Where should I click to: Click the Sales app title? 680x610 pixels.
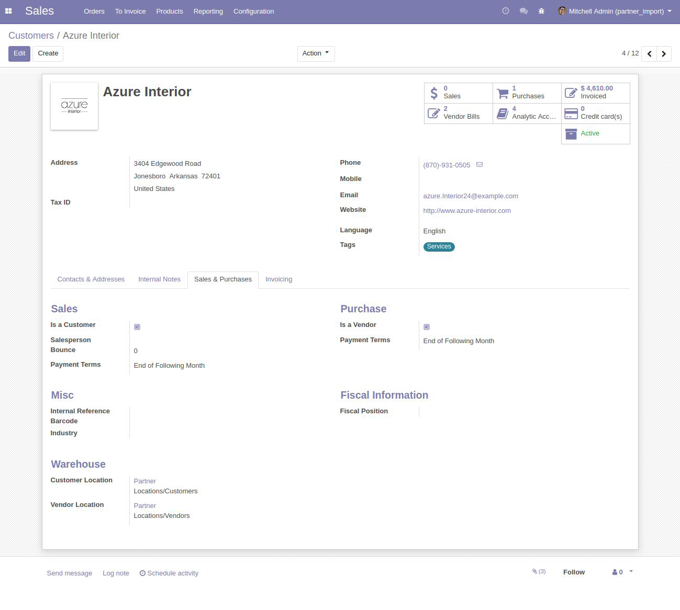(x=39, y=11)
